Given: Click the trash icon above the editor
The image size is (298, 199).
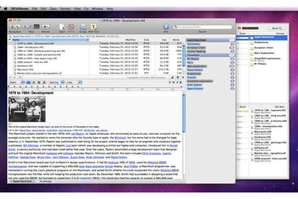Looking at the screenshot, I should pyautogui.click(x=178, y=77).
